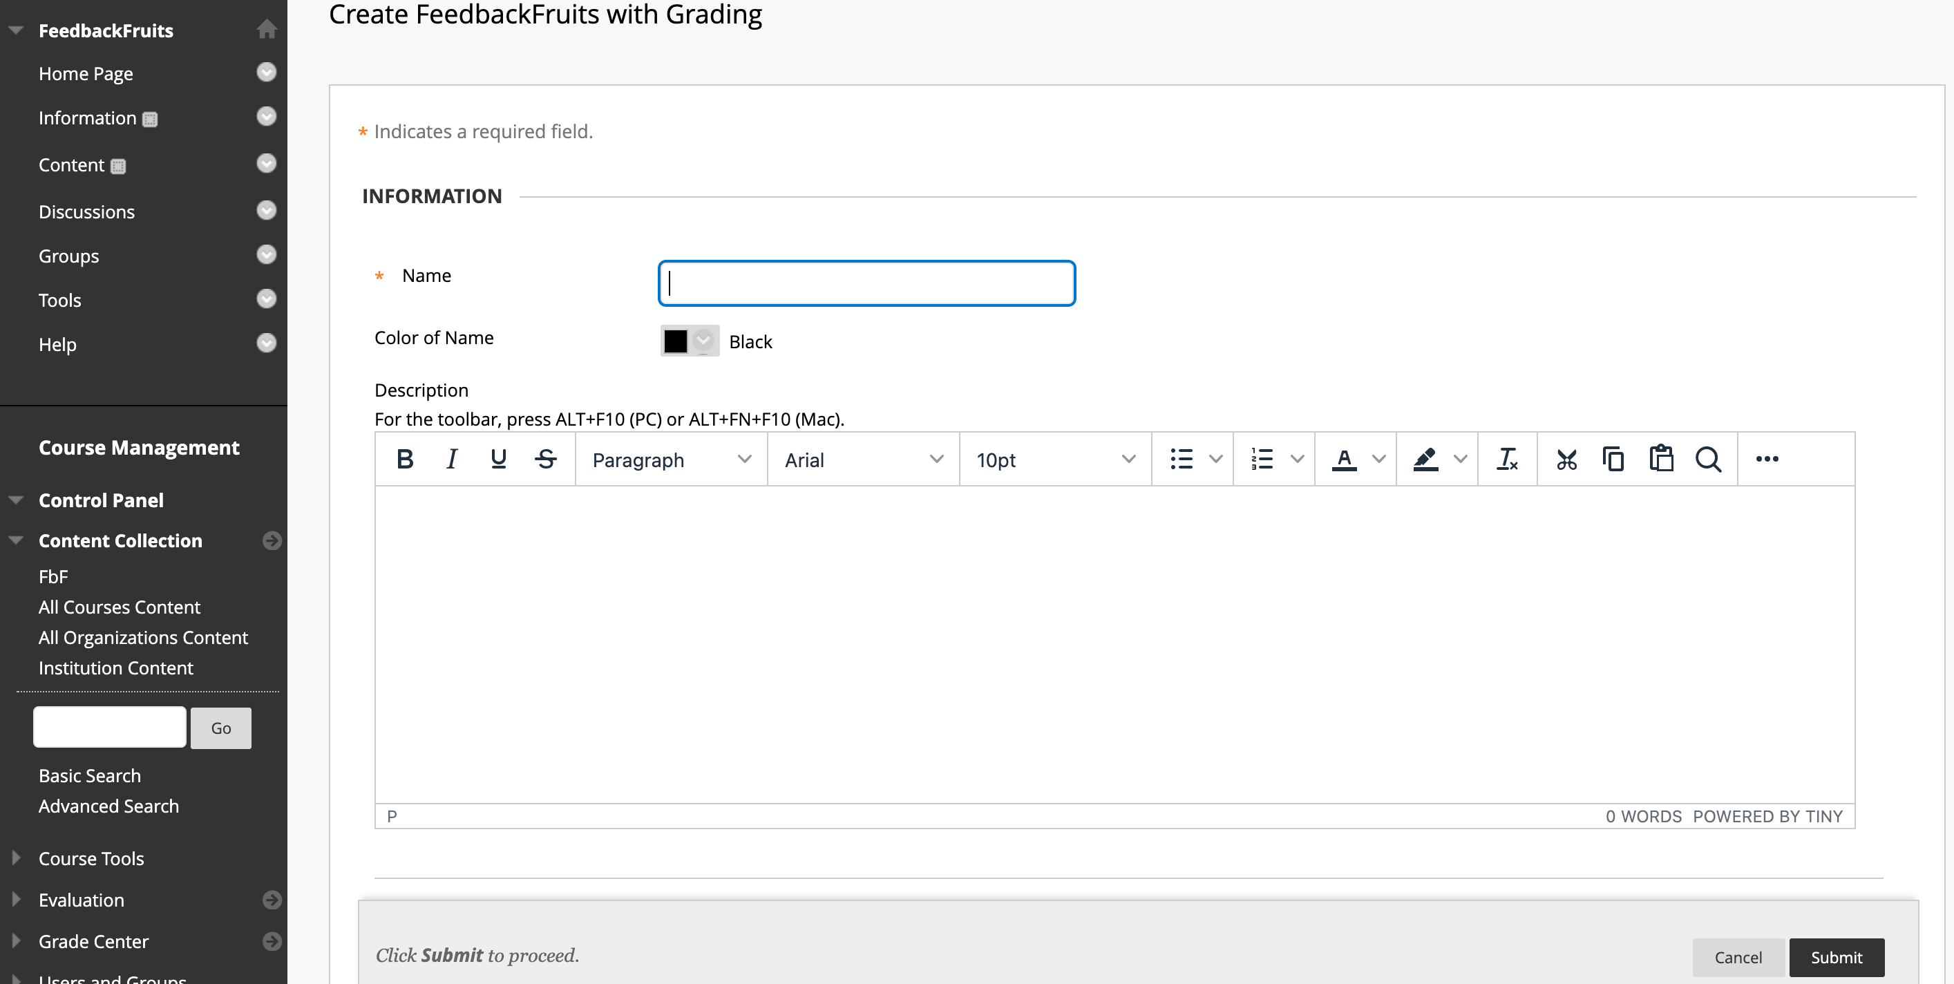Open the Discussions item options chevron
The width and height of the screenshot is (1954, 984).
[x=266, y=210]
